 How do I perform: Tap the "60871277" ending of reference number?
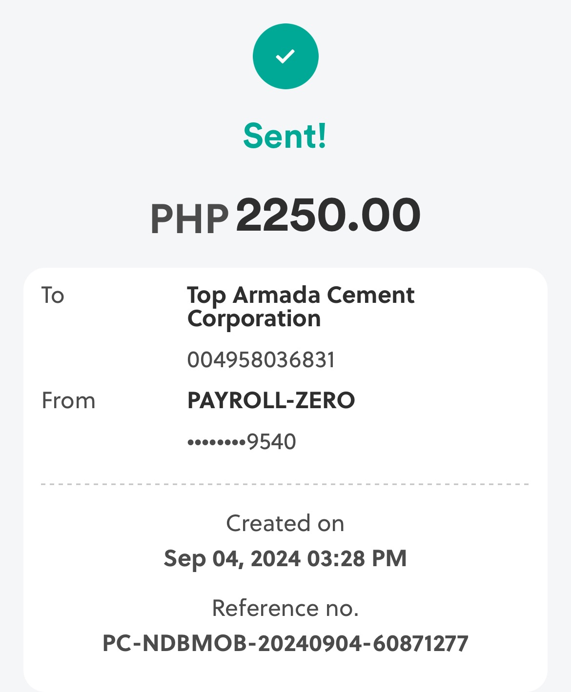click(x=420, y=643)
